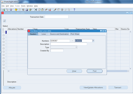The height and width of the screenshot is (94, 133).
Task: Click the Source Su column header
Action: pyautogui.click(x=125, y=29)
